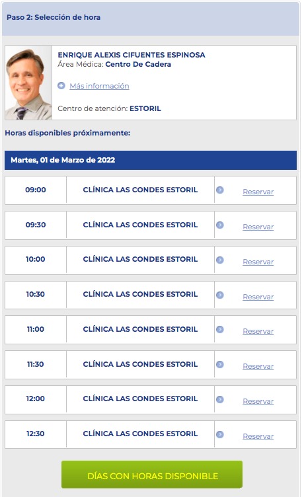Click the arrow icon in the 09:00 row
302x497 pixels.
(x=220, y=190)
